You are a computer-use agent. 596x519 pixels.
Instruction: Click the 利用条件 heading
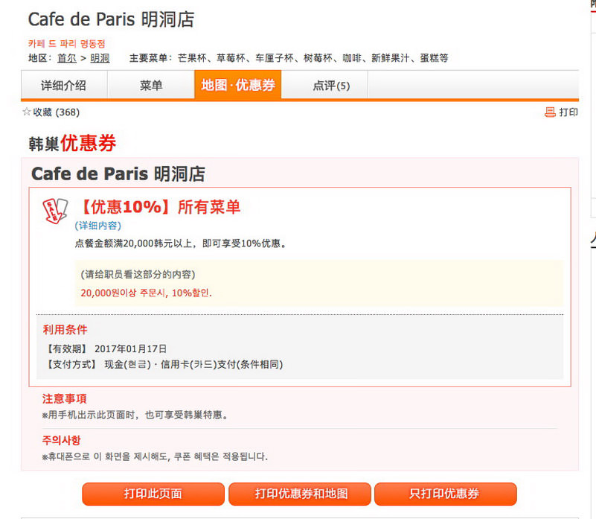coord(65,330)
